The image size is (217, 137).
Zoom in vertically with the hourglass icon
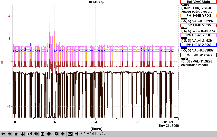click(43, 134)
